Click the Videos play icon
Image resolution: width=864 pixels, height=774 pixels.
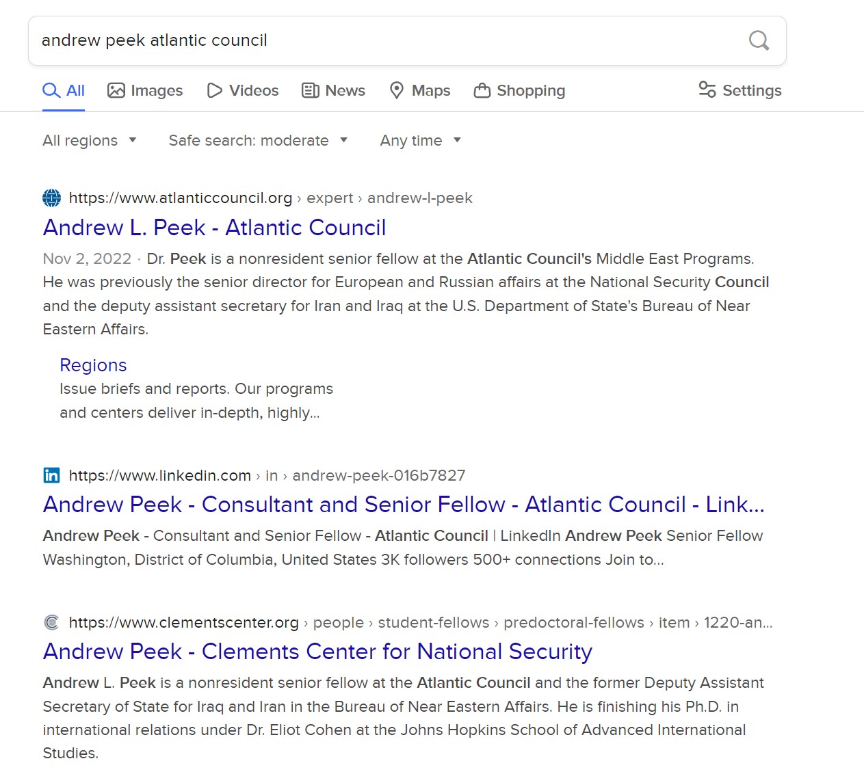[215, 90]
